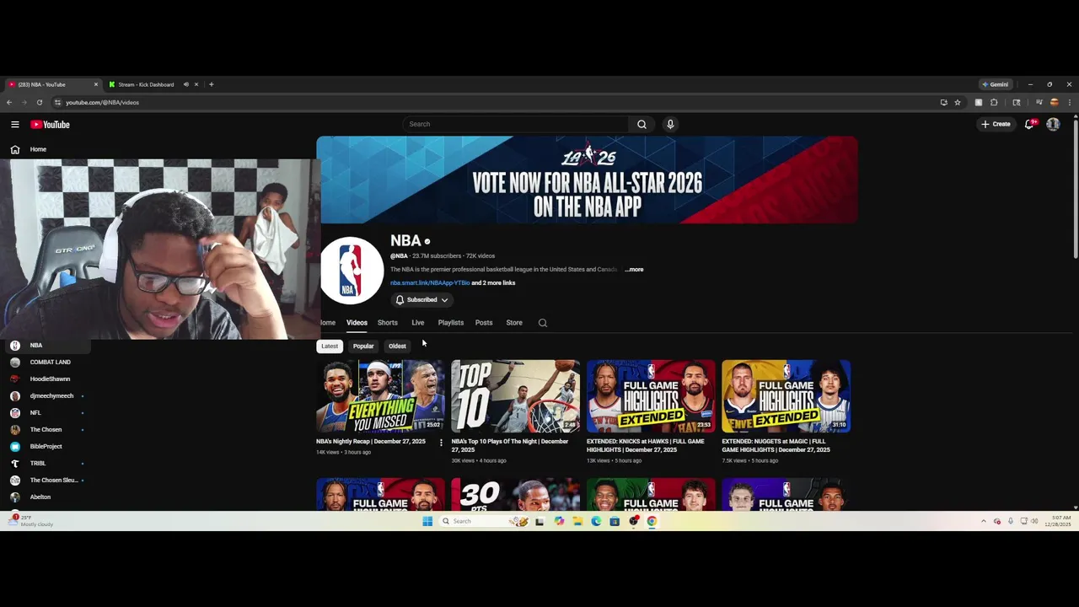
Task: Click the YouTube search input field
Action: (x=515, y=124)
